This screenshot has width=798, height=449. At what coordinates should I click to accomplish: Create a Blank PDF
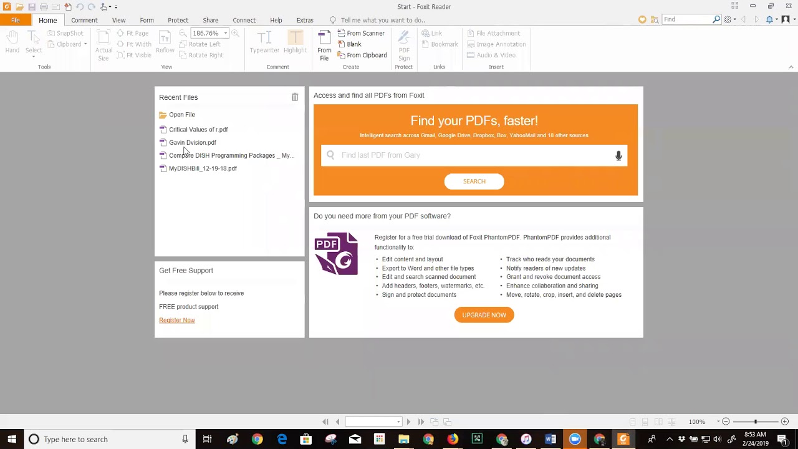349,44
